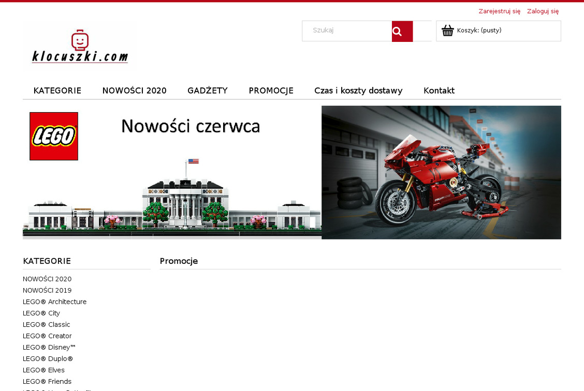Click the klocuszki.com logo
Viewport: 584px width, 391px height.
[80, 46]
